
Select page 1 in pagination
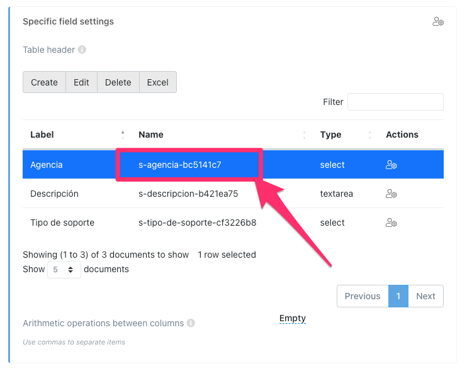coord(398,296)
